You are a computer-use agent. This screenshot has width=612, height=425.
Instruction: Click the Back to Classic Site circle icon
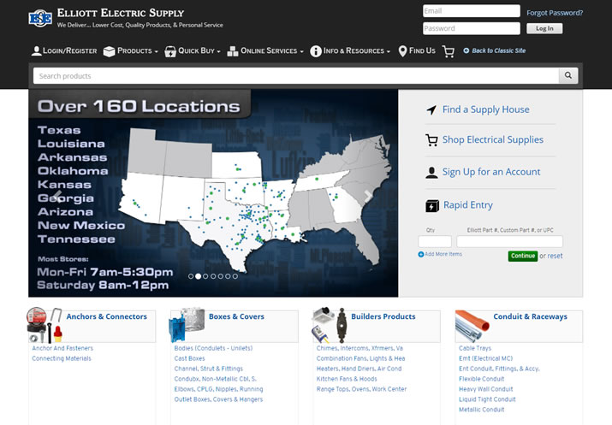(x=466, y=50)
